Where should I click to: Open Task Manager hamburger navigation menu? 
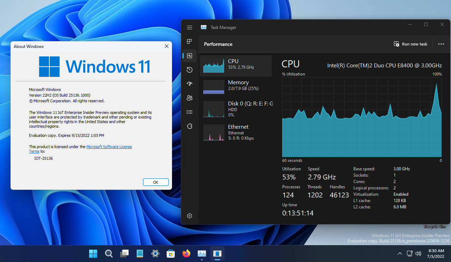(190, 28)
